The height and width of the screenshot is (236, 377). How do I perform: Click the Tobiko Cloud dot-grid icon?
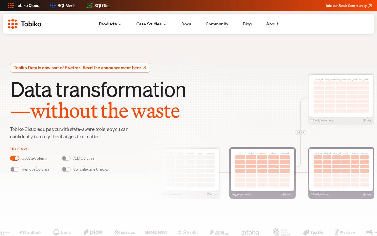pyautogui.click(x=11, y=5)
